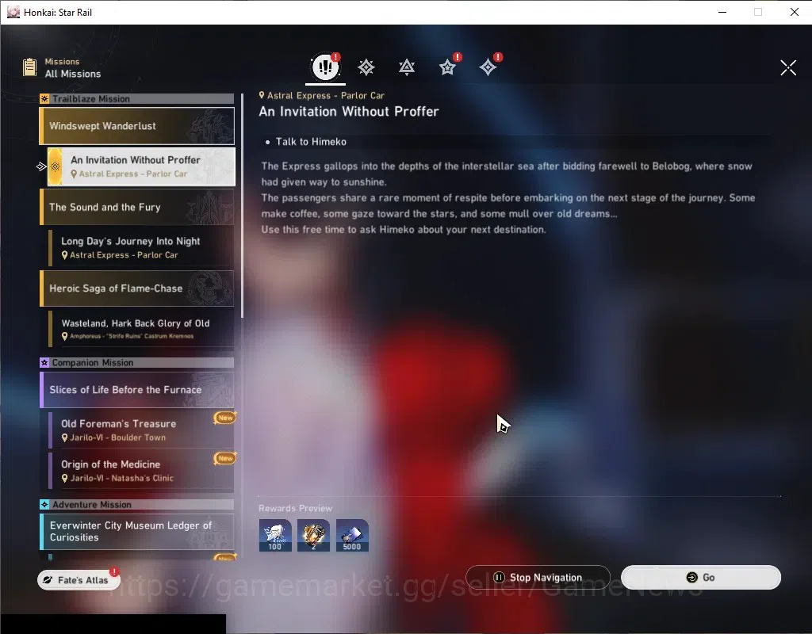Image resolution: width=812 pixels, height=634 pixels.
Task: Open The Sound and the Fury group
Action: 137,207
